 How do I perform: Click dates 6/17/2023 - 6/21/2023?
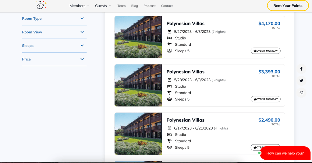[193, 128]
